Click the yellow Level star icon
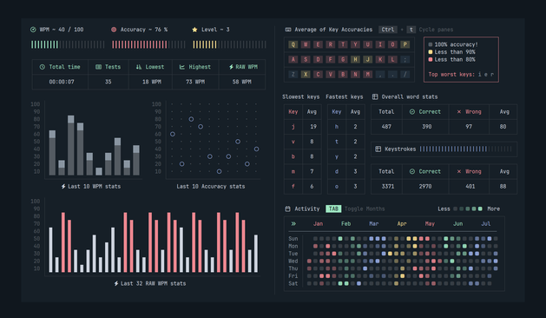This screenshot has width=546, height=318. pyautogui.click(x=194, y=30)
